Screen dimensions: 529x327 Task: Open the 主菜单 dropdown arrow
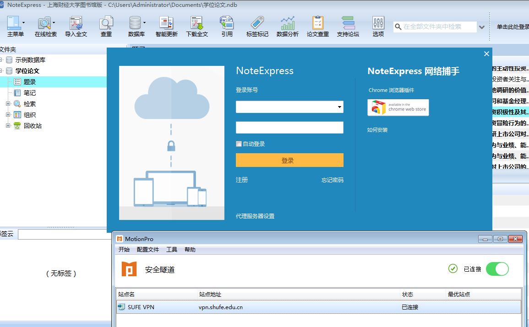24,22
